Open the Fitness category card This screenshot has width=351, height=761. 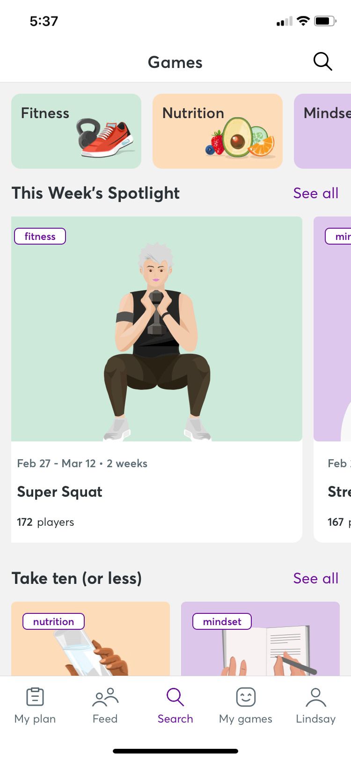(x=76, y=131)
